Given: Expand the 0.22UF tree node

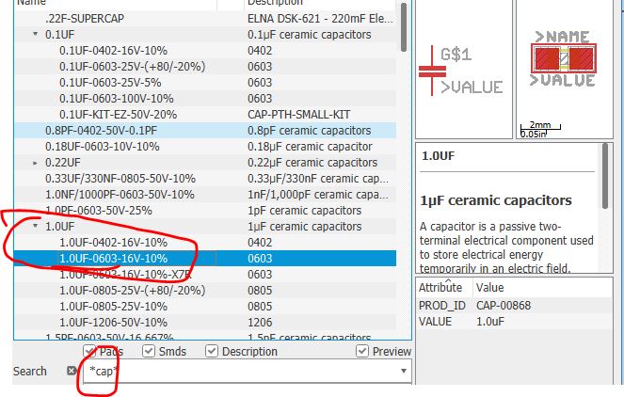Looking at the screenshot, I should (36, 163).
